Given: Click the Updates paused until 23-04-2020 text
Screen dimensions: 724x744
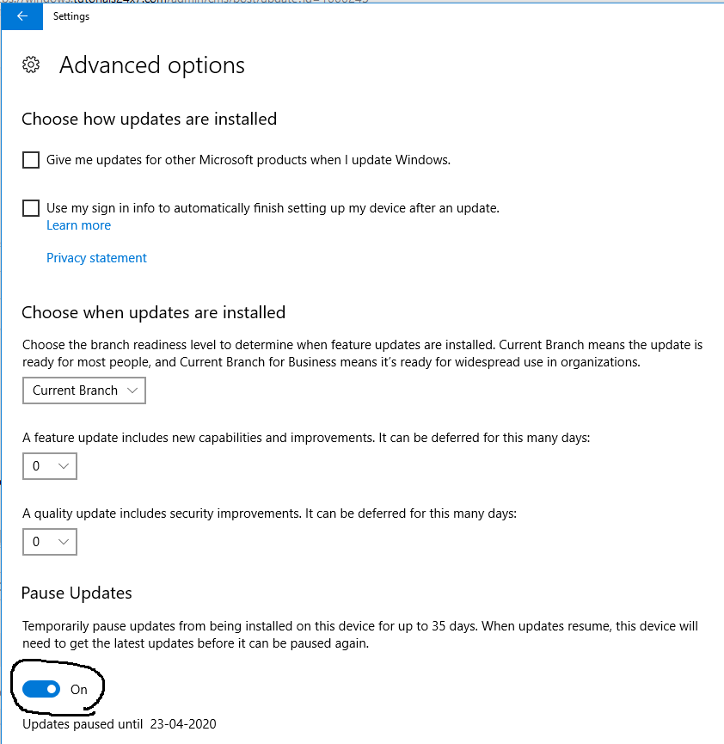Looking at the screenshot, I should tap(119, 724).
